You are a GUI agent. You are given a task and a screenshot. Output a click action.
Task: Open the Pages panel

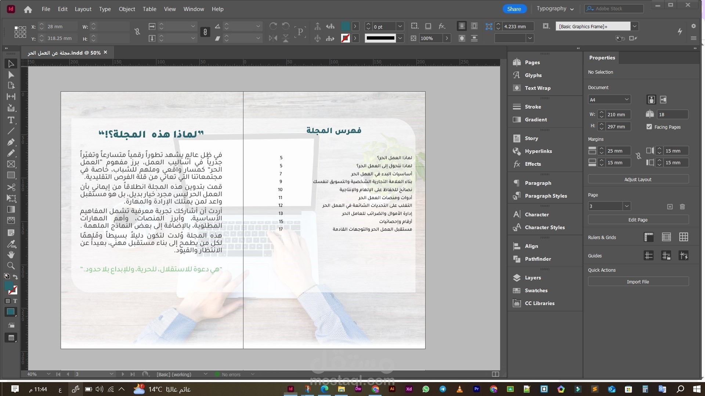coord(532,62)
